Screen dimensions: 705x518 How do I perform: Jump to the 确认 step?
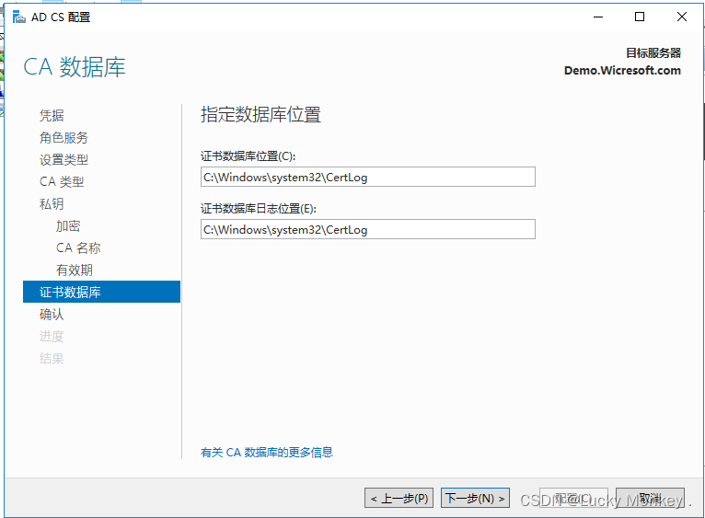click(52, 314)
